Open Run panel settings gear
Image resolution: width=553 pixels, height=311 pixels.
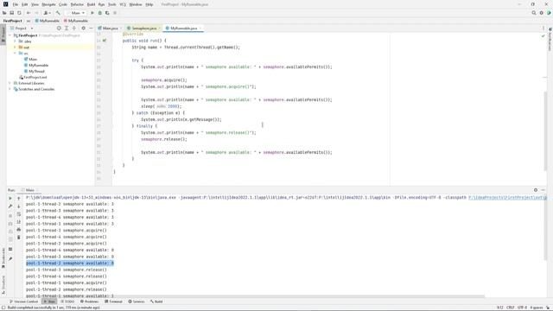[x=536, y=190]
